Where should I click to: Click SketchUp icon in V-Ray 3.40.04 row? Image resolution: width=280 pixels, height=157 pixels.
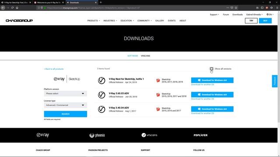[158, 109]
